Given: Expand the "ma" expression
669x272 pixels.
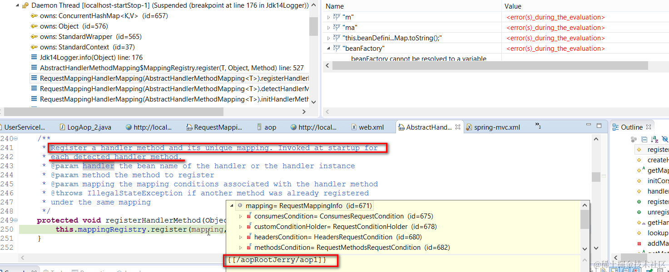Looking at the screenshot, I should tap(329, 28).
